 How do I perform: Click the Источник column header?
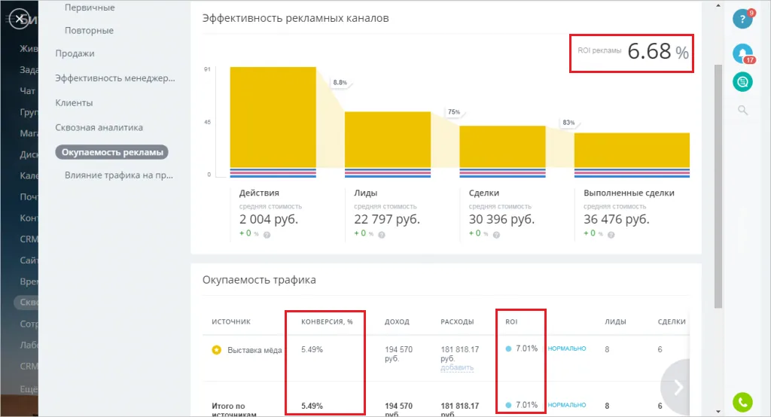(231, 321)
